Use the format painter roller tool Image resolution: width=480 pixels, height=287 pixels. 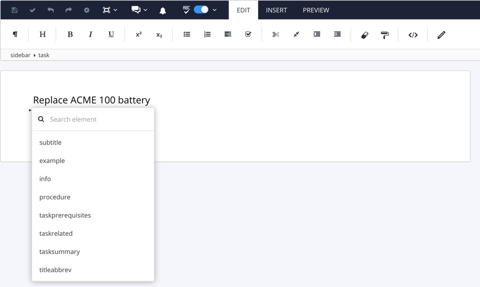(x=385, y=34)
